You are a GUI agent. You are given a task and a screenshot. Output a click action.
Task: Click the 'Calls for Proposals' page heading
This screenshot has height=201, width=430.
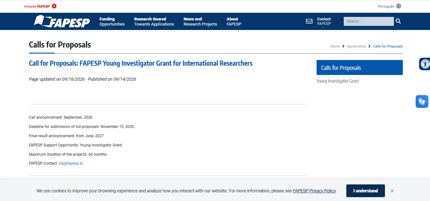[60, 45]
